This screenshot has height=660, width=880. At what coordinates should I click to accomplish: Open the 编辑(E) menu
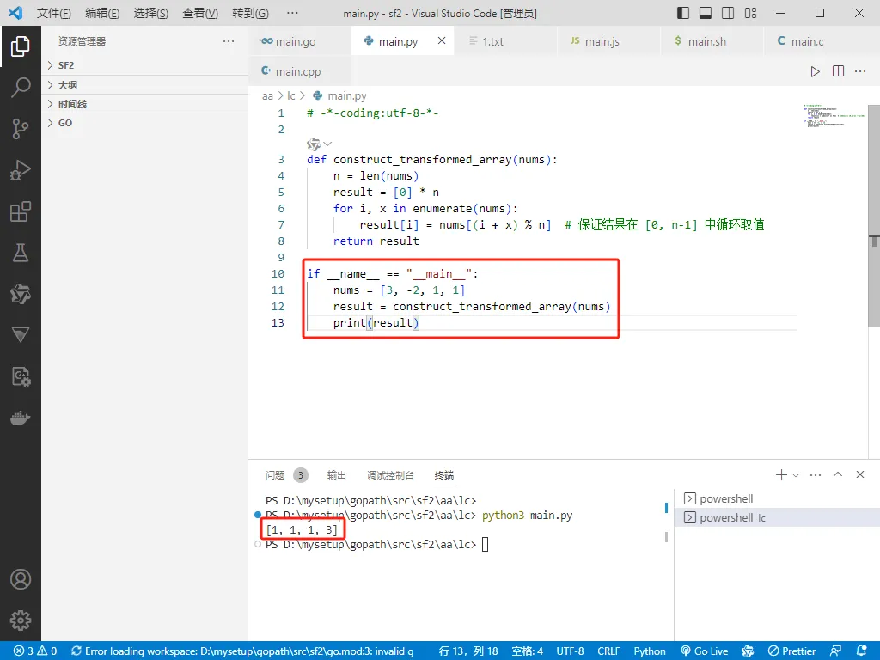pyautogui.click(x=102, y=13)
